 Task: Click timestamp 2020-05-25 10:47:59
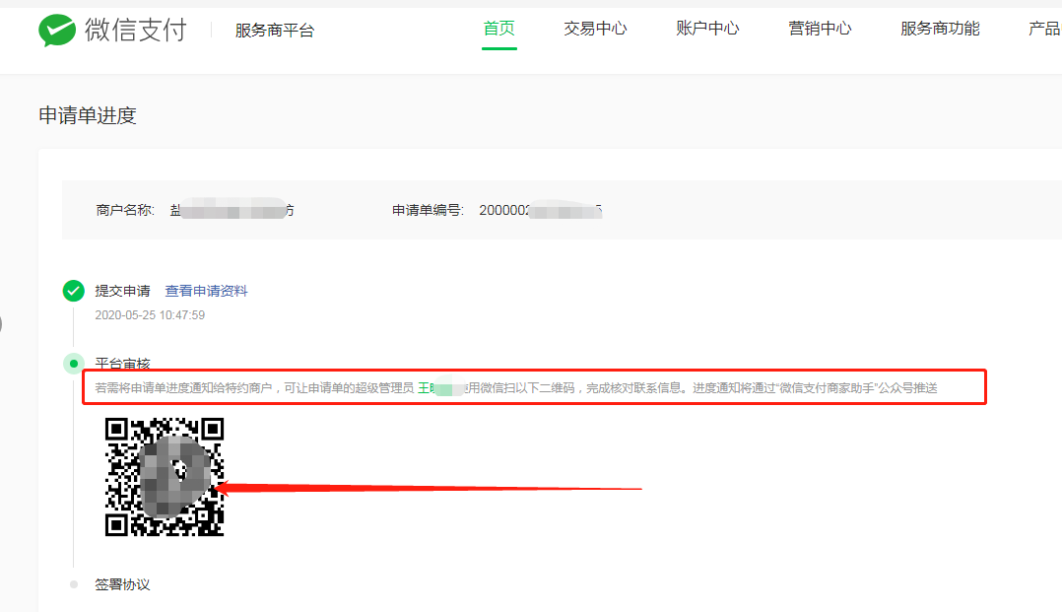click(150, 315)
